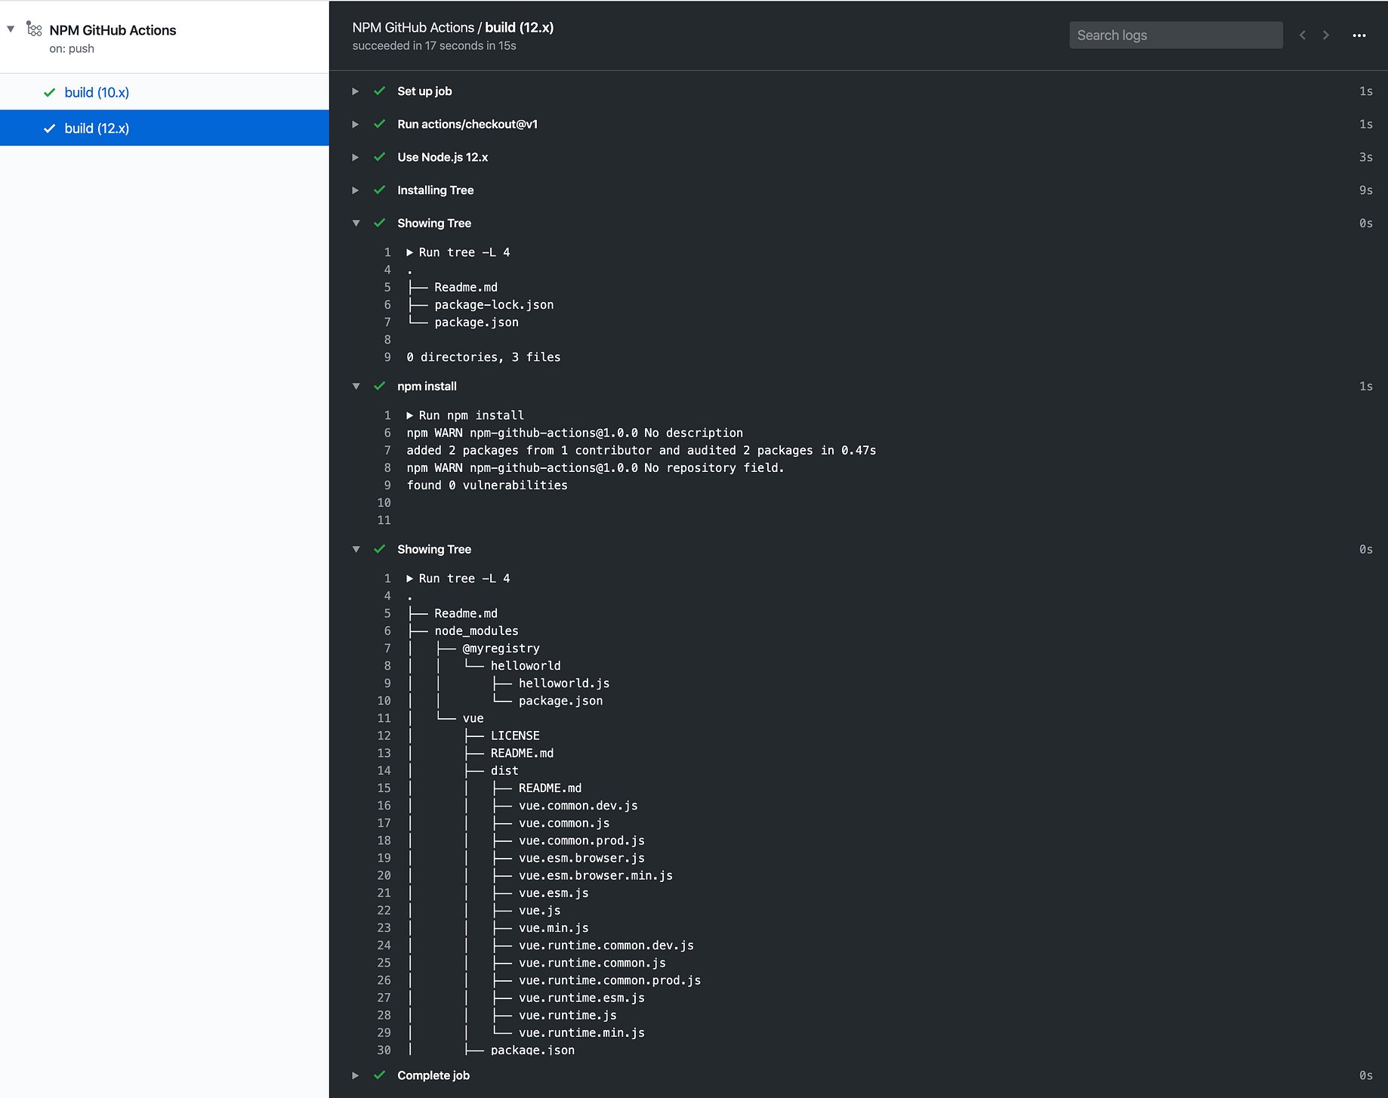Image resolution: width=1388 pixels, height=1098 pixels.
Task: Expand the 'Run npm install' command line
Action: [410, 415]
